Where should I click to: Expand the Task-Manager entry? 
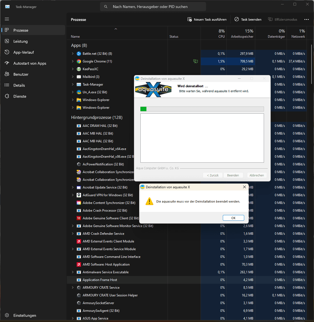[x=73, y=84]
